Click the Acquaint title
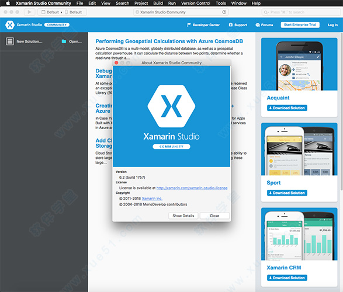The image size is (343, 292). point(278,98)
